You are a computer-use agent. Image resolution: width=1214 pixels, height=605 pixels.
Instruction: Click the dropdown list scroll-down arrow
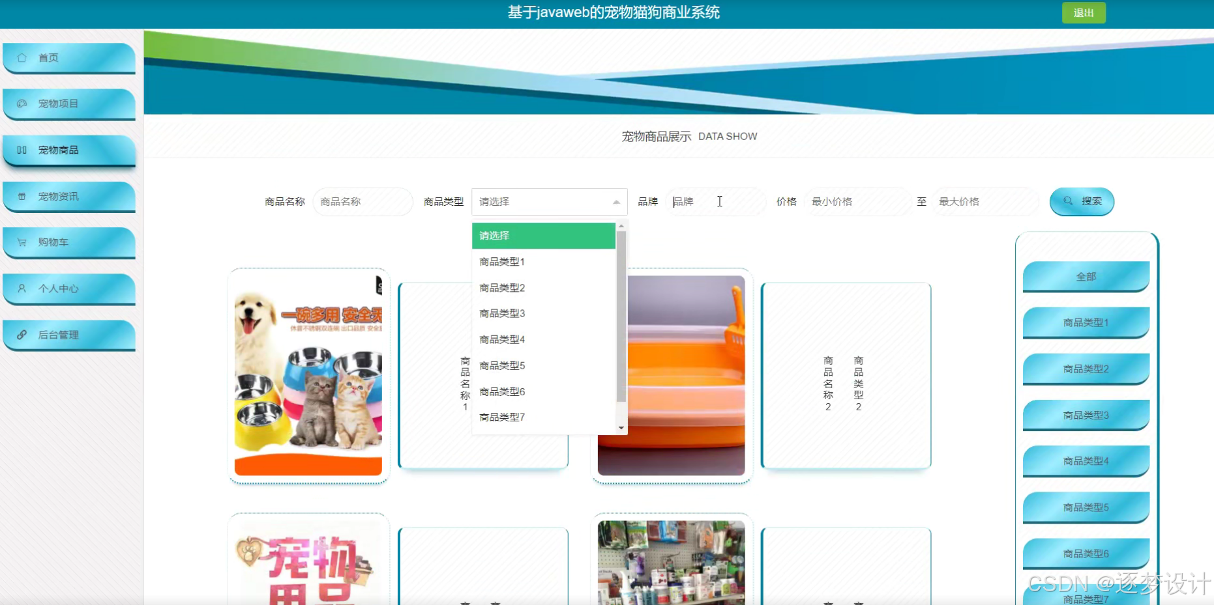[x=621, y=428]
